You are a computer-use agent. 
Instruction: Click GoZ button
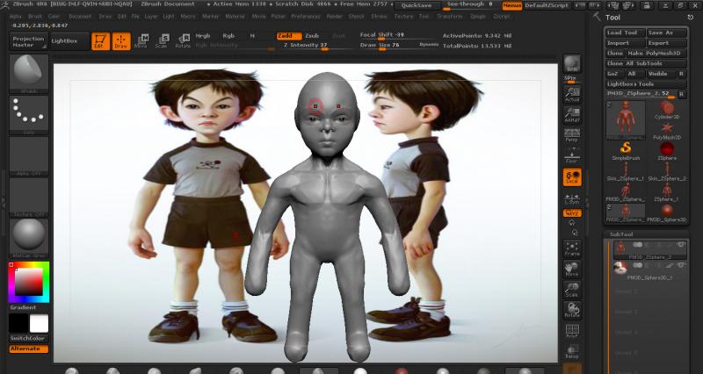613,74
